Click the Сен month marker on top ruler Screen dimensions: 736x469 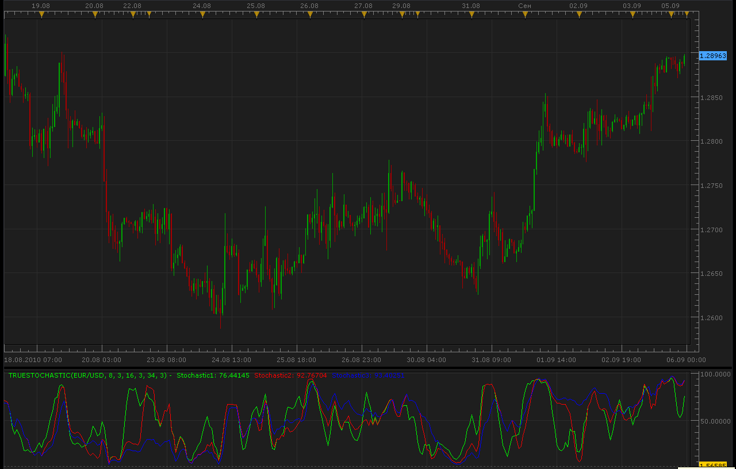(524, 6)
